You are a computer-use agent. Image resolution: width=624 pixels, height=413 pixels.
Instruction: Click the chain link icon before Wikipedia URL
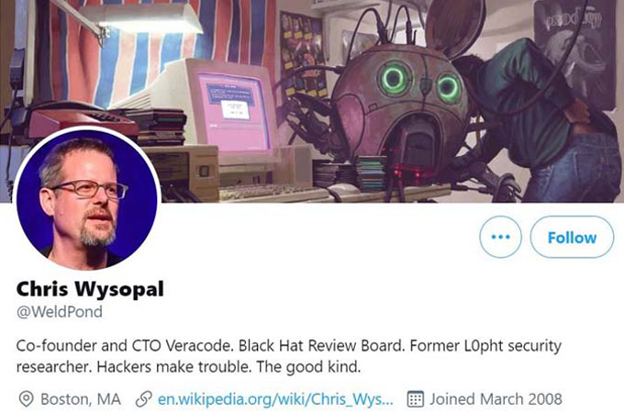144,399
